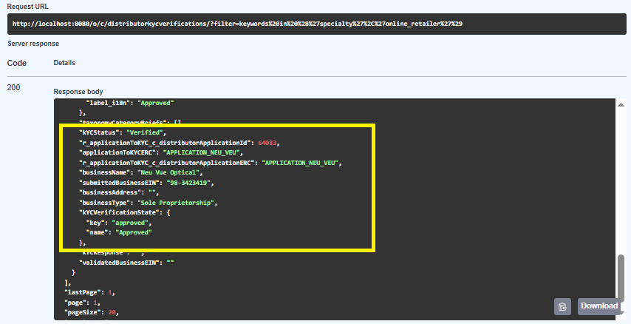This screenshot has width=631, height=324.
Task: Select the "Verified" kYCStatus value
Action: (145, 132)
